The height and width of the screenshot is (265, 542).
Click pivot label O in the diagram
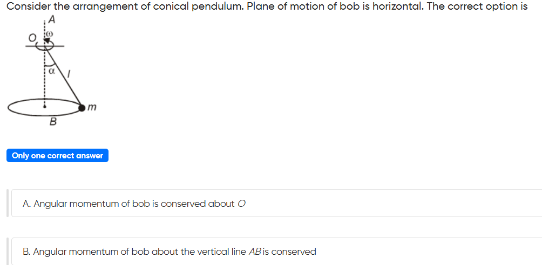[x=32, y=37]
